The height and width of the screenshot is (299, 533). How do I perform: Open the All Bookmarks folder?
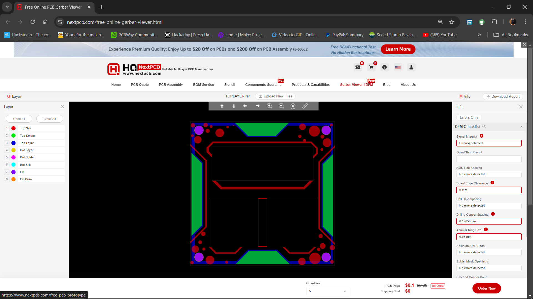pos(511,35)
